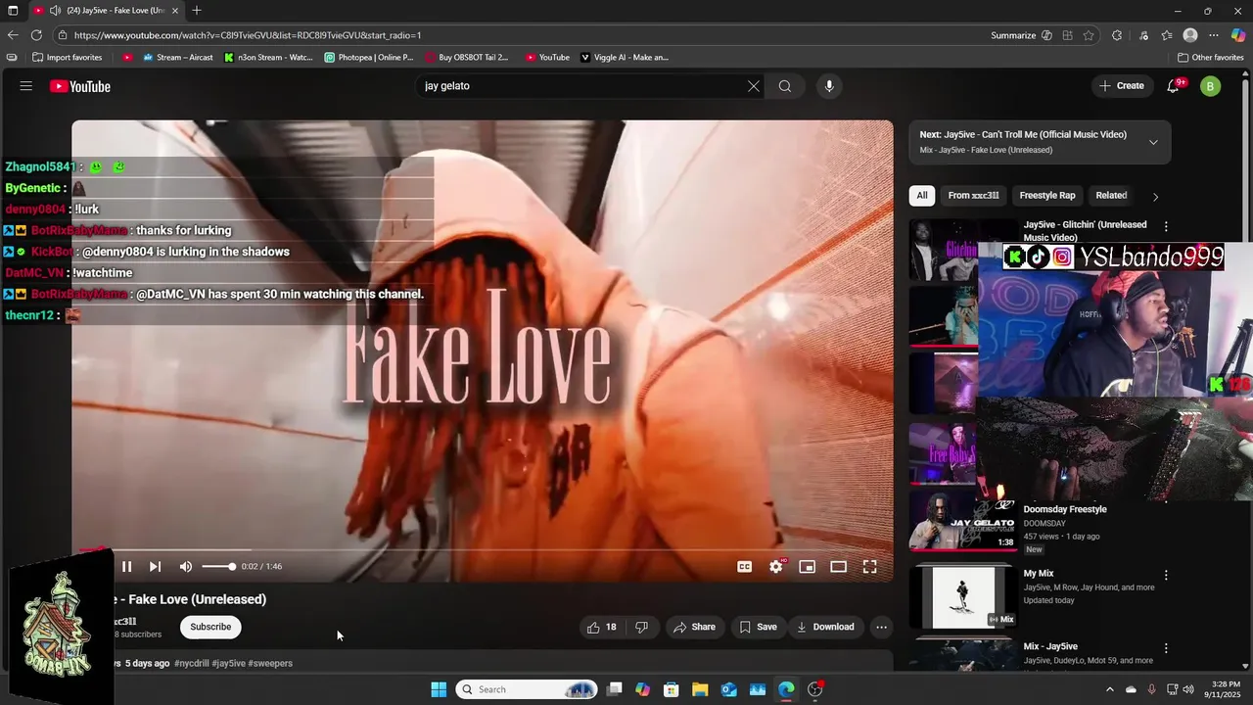The height and width of the screenshot is (705, 1253).
Task: Open more actions ellipsis below the video
Action: tap(881, 627)
